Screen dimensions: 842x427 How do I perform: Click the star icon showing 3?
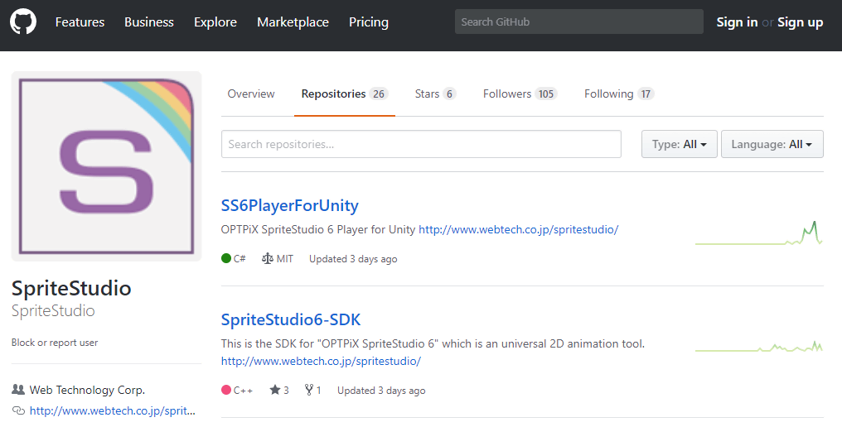(275, 390)
